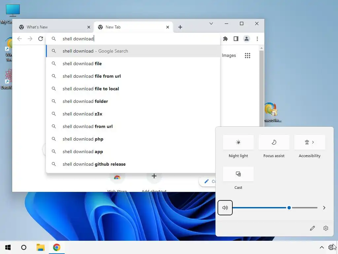Open Chrome's Extensions puzzle icon

pos(225,39)
